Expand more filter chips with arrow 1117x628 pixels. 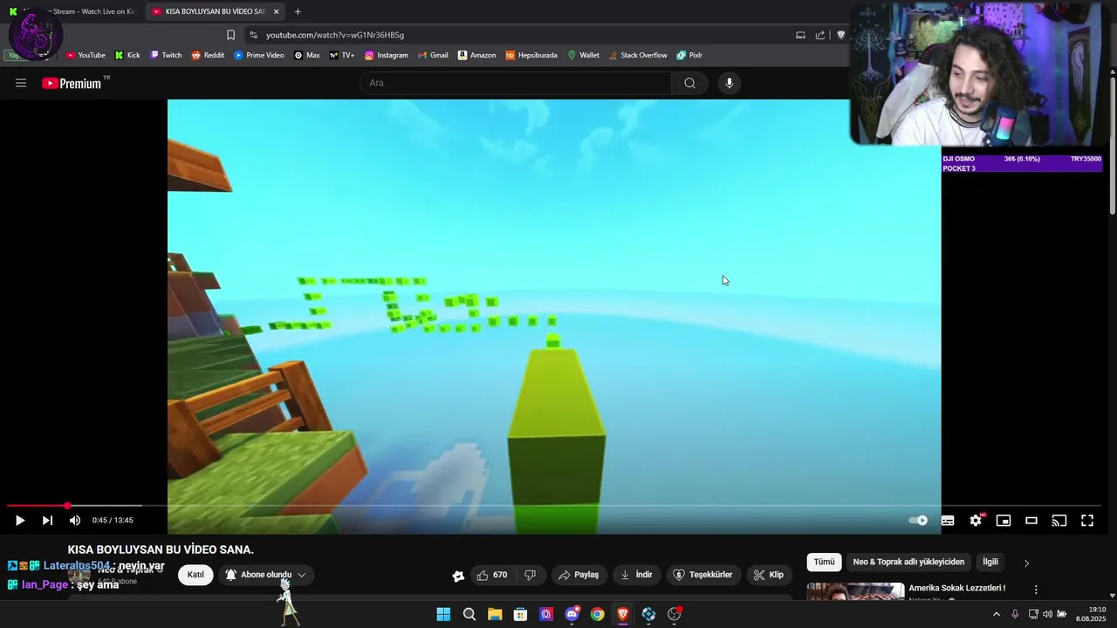point(1026,563)
